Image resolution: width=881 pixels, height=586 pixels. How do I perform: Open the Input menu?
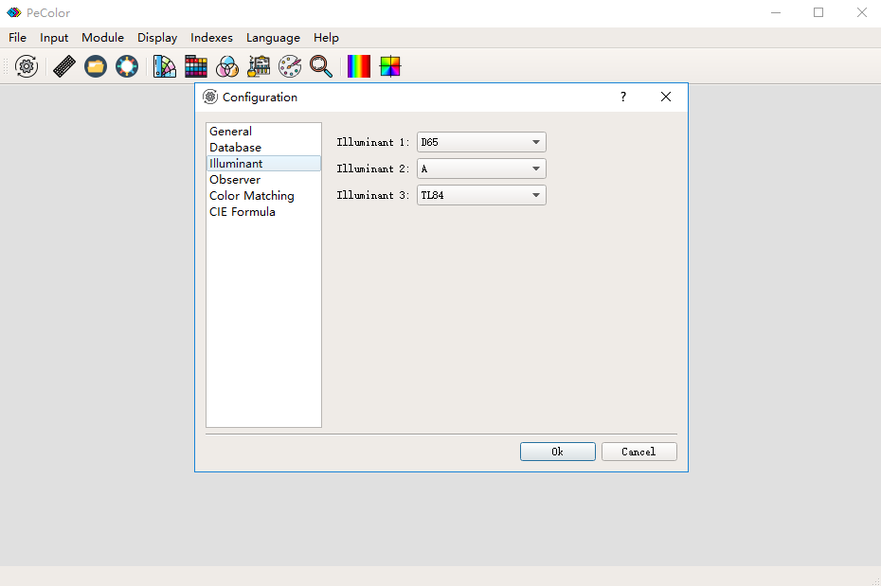(x=54, y=38)
